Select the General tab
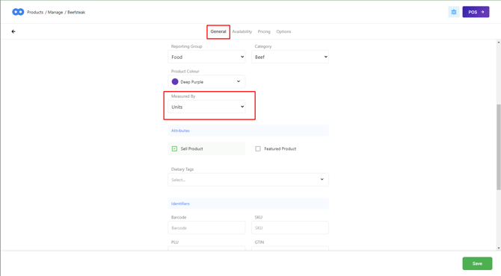 point(218,31)
